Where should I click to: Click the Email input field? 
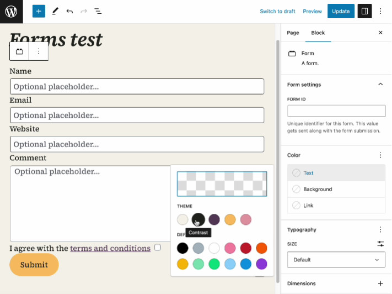point(137,116)
